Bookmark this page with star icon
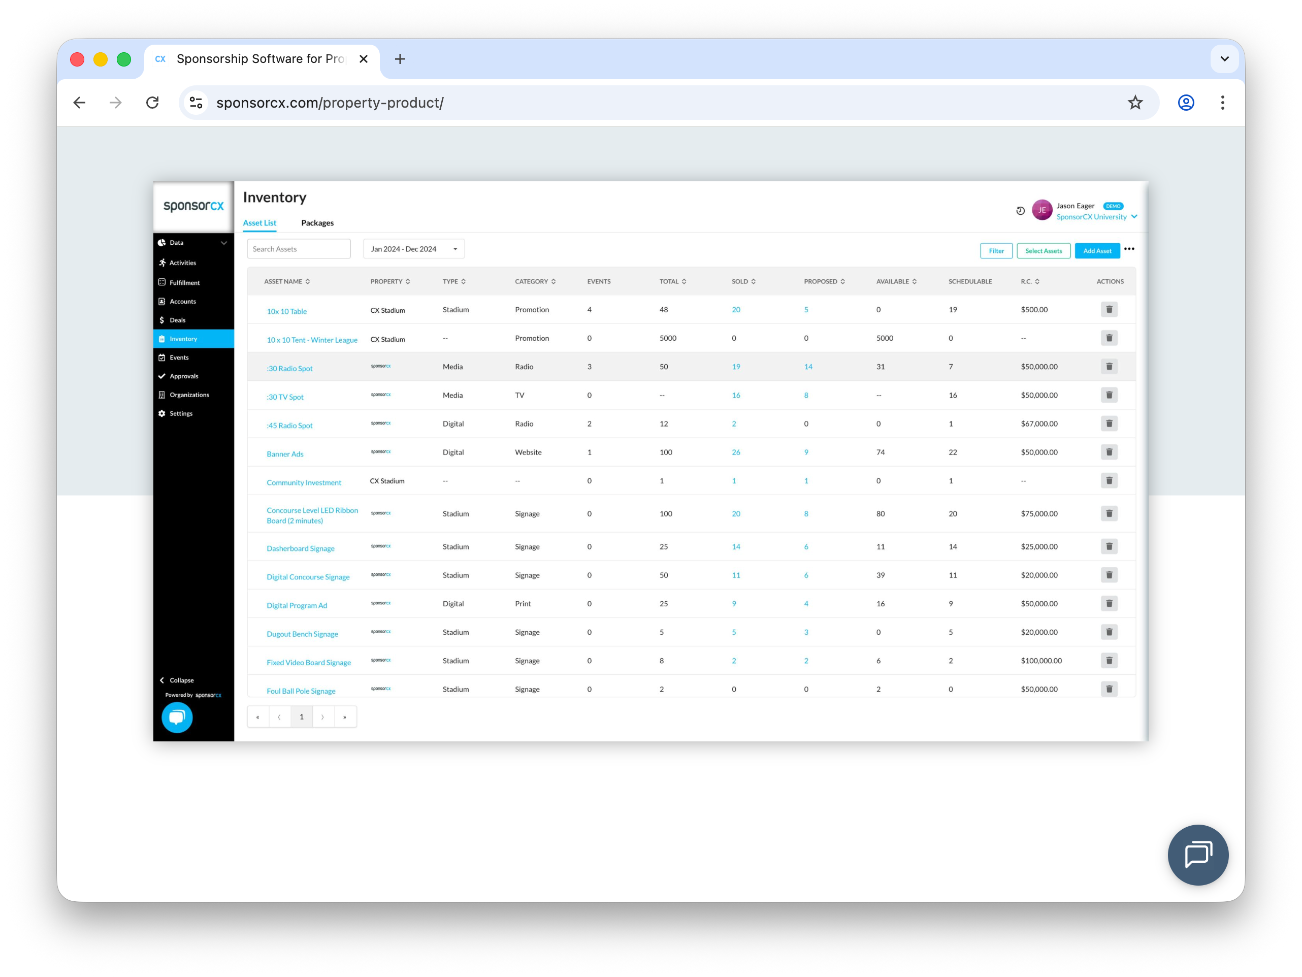Screen dimensions: 1302x977 (x=1135, y=103)
